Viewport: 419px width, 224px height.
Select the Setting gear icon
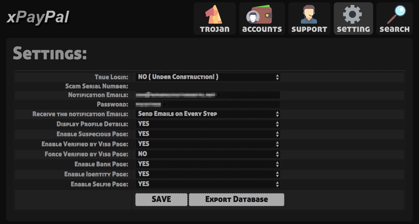coord(353,18)
